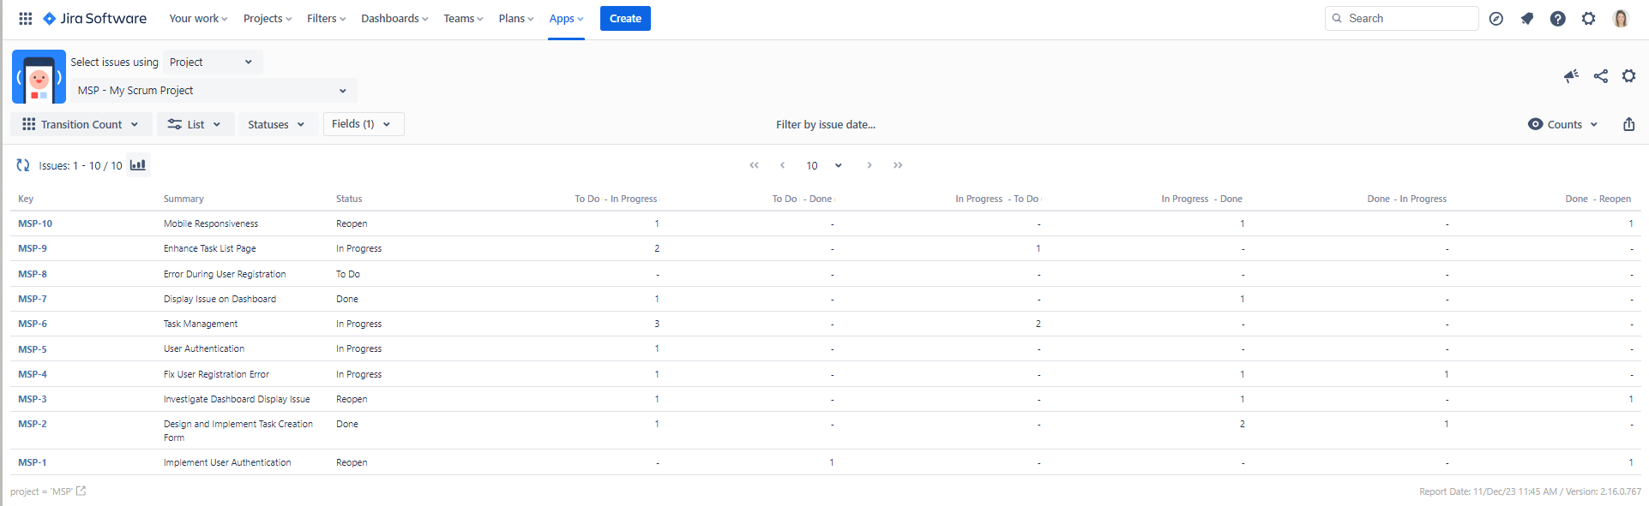Open the Dashboards menu
This screenshot has width=1649, height=506.
[394, 19]
